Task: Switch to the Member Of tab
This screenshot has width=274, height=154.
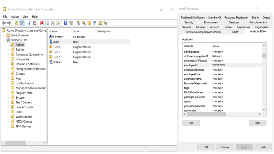Action: tap(215, 18)
